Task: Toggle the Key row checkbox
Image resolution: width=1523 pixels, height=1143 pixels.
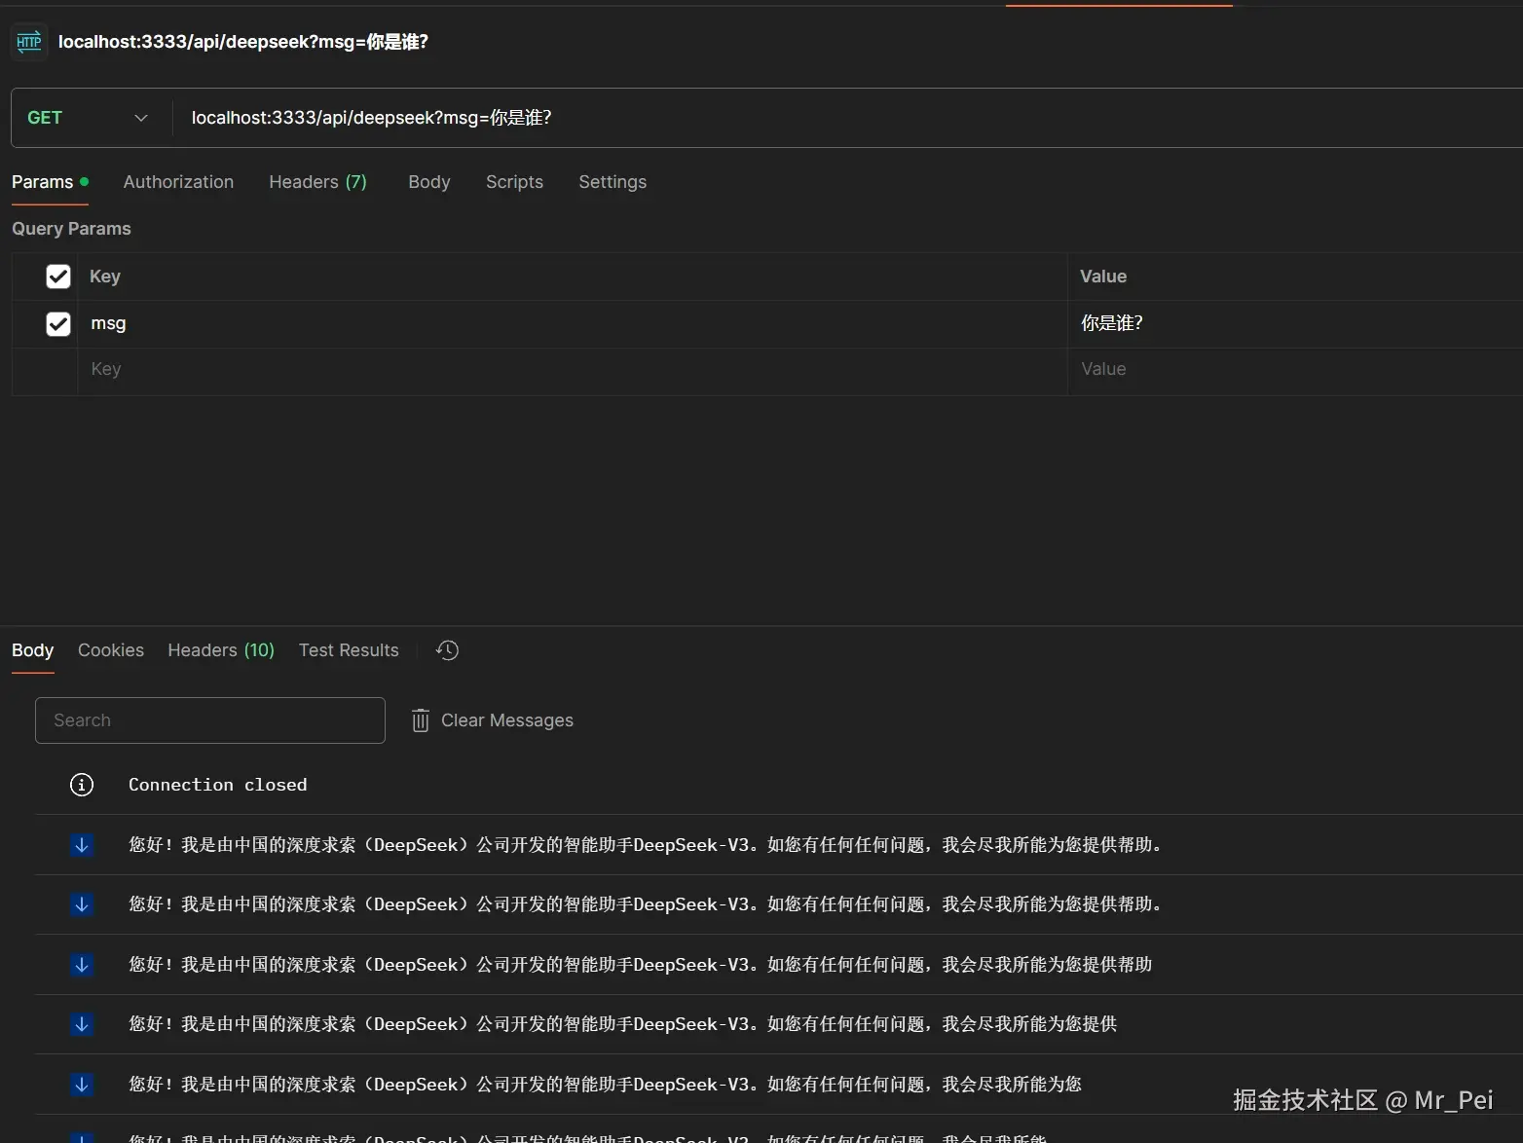Action: point(57,276)
